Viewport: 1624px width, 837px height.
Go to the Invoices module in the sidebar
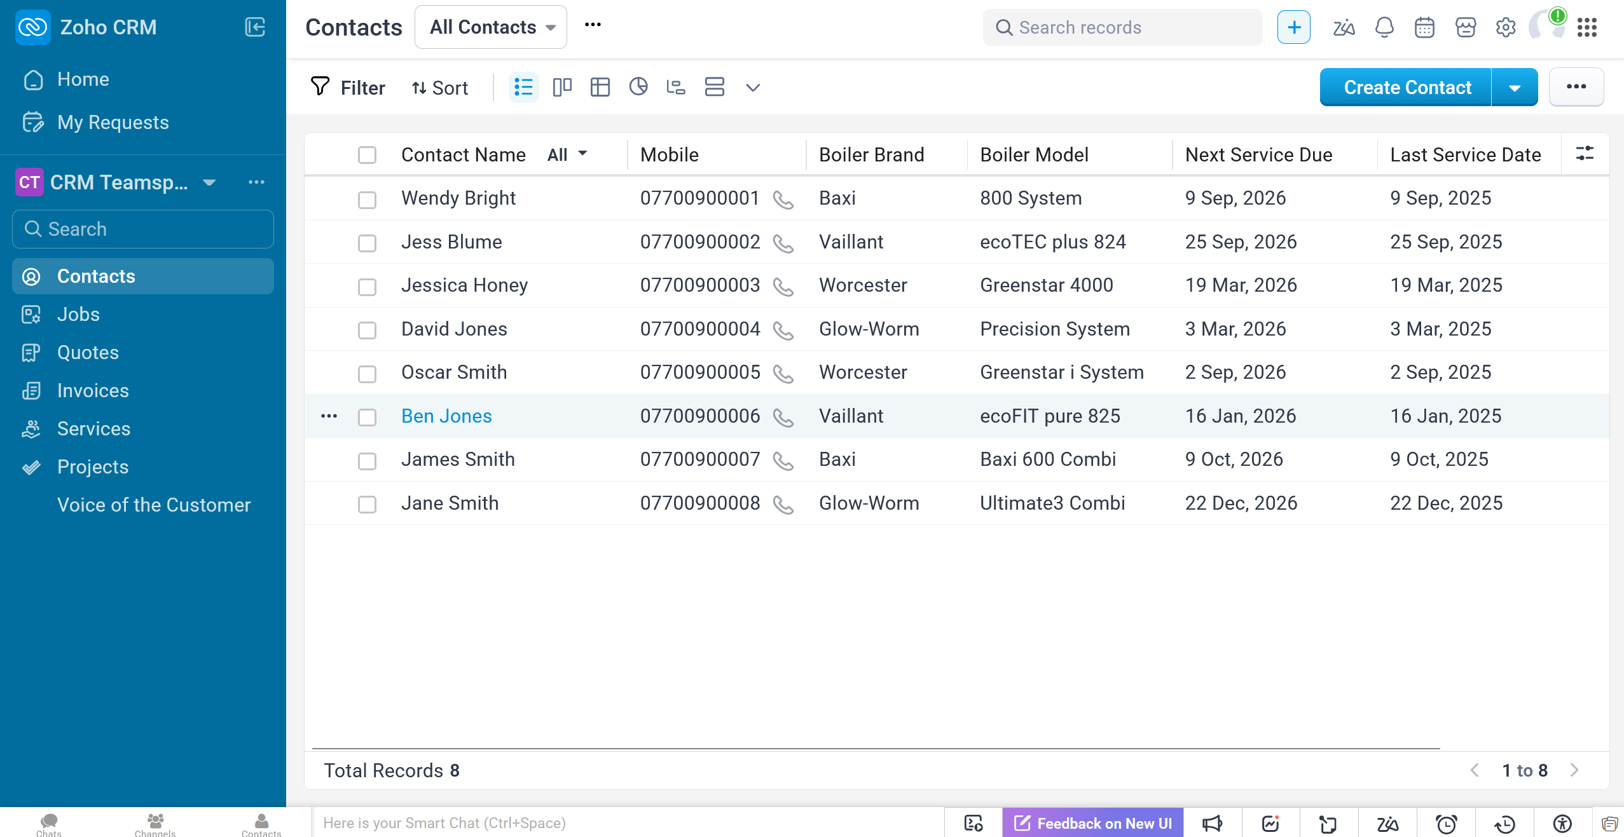[93, 390]
